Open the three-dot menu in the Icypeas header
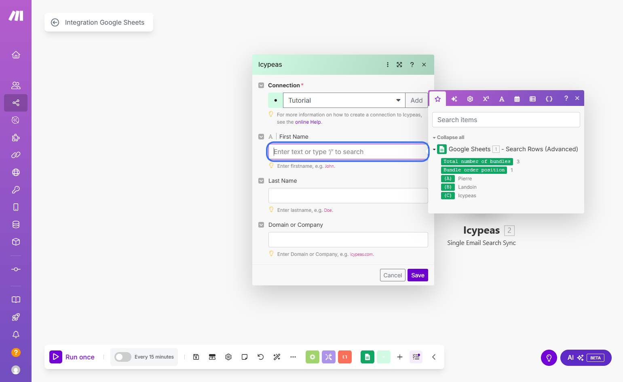This screenshot has width=623, height=382. 388,65
